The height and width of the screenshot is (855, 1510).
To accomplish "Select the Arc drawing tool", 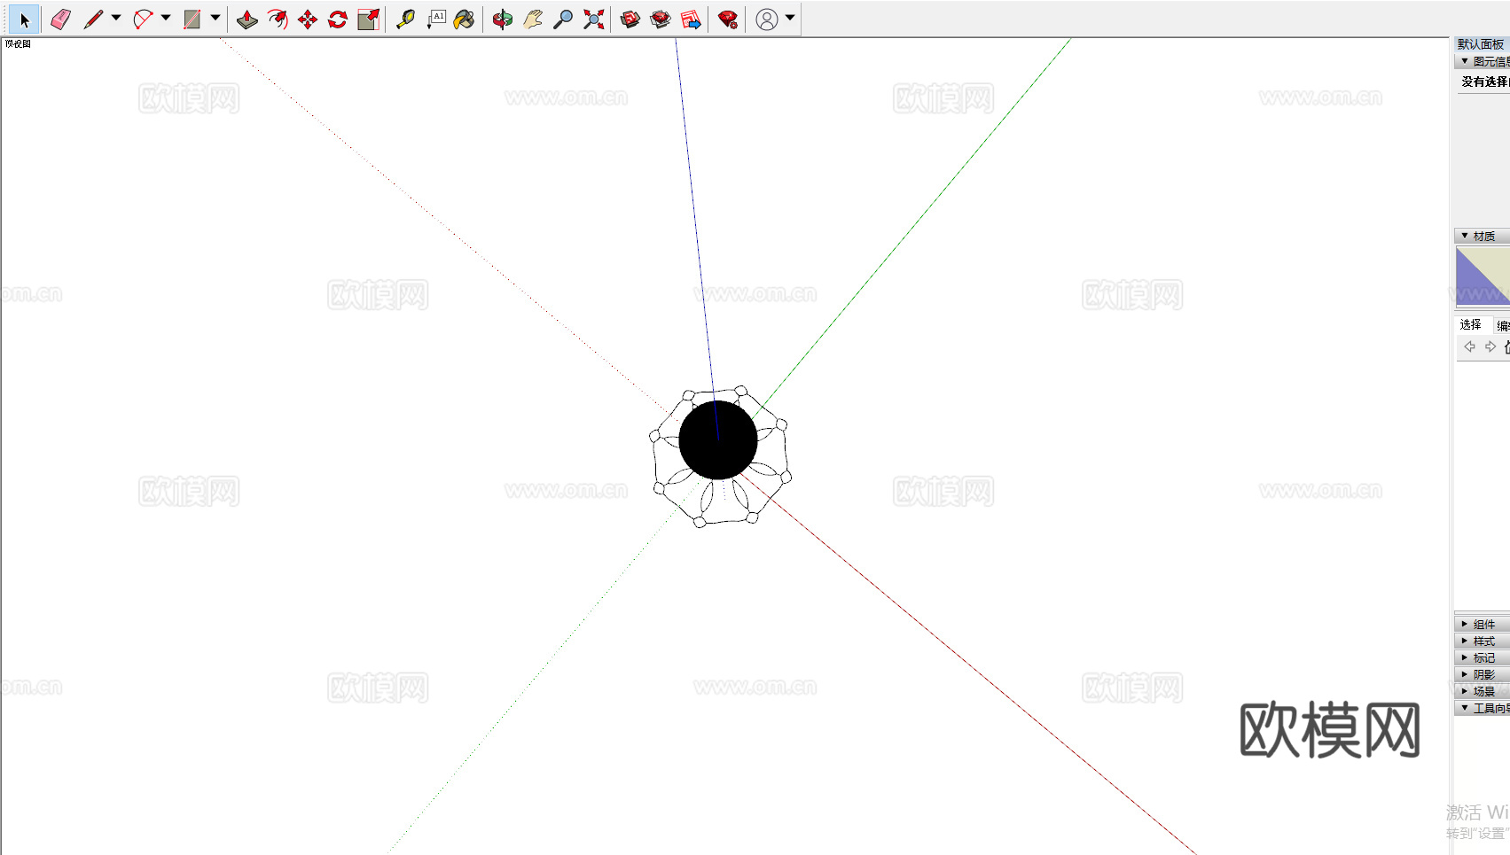I will pyautogui.click(x=143, y=19).
